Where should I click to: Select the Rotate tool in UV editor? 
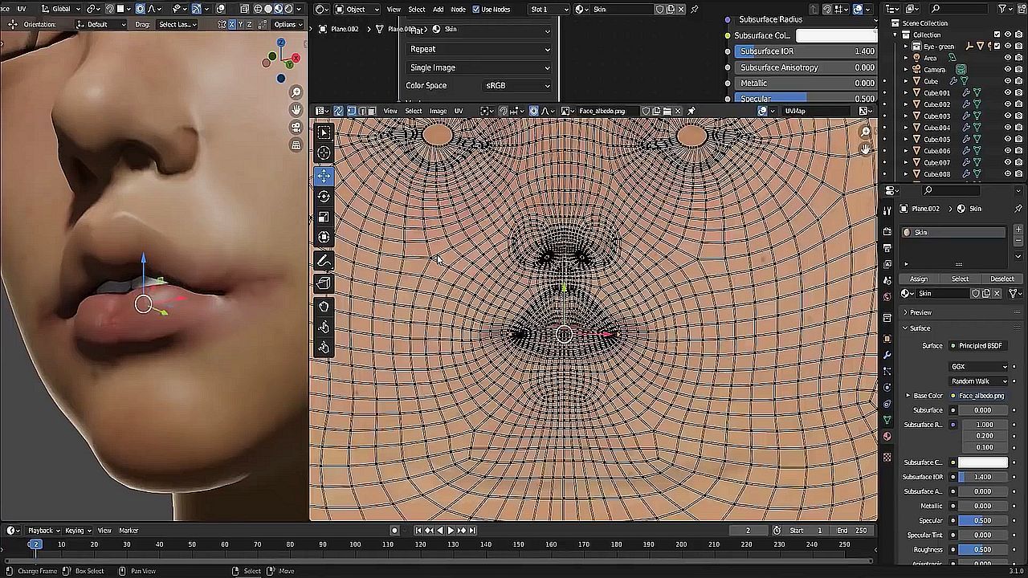(324, 197)
